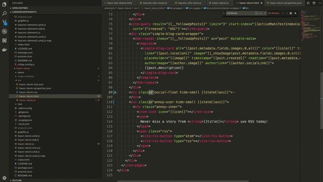Collapse the src folder

click(x=19, y=80)
